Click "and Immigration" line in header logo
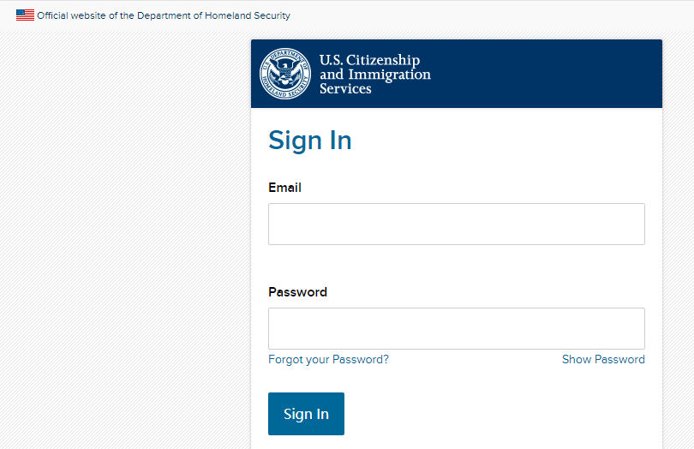 point(374,75)
